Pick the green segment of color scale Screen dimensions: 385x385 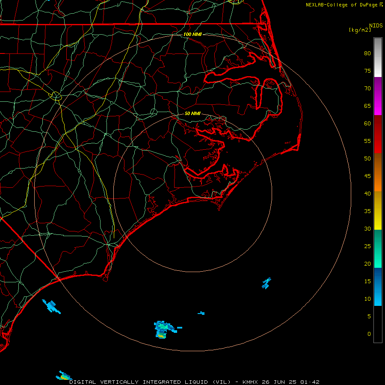pos(378,249)
